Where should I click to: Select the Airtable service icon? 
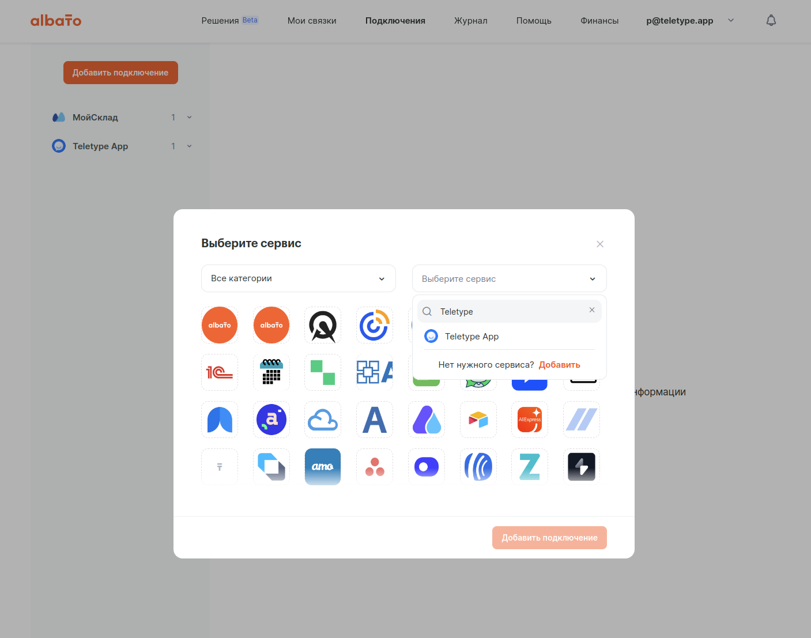coord(478,420)
